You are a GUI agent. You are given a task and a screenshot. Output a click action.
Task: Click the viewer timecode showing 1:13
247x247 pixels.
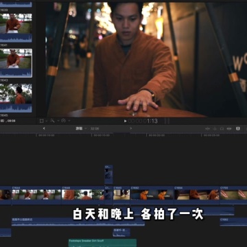click(143, 121)
